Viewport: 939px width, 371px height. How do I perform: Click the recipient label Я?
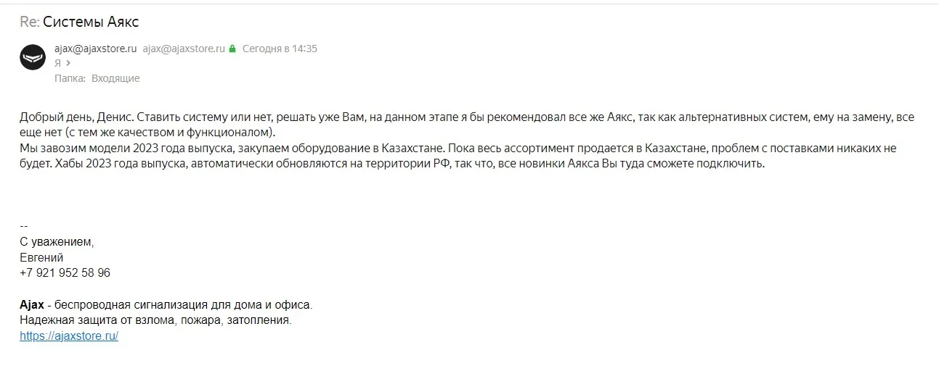click(58, 63)
